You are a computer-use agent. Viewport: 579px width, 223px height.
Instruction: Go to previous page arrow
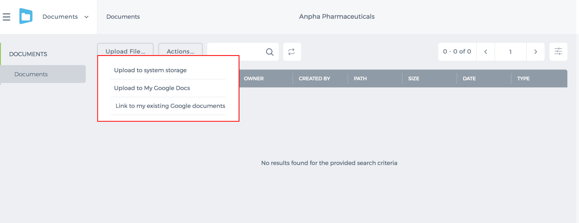pos(486,52)
